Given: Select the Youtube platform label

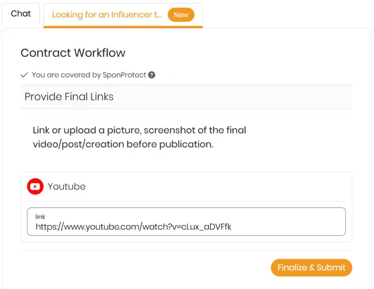Looking at the screenshot, I should [66, 187].
